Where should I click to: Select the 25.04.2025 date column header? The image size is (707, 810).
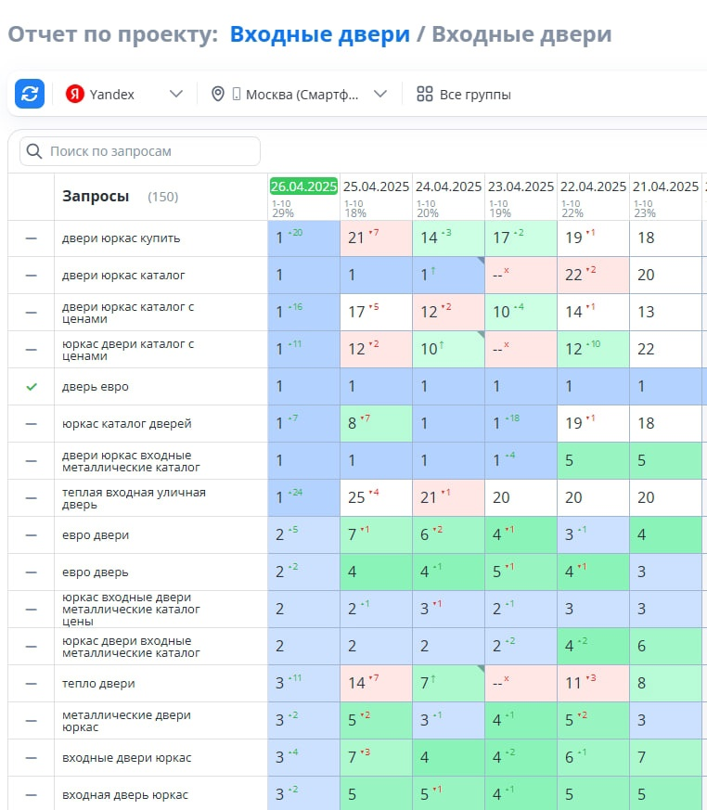[376, 186]
